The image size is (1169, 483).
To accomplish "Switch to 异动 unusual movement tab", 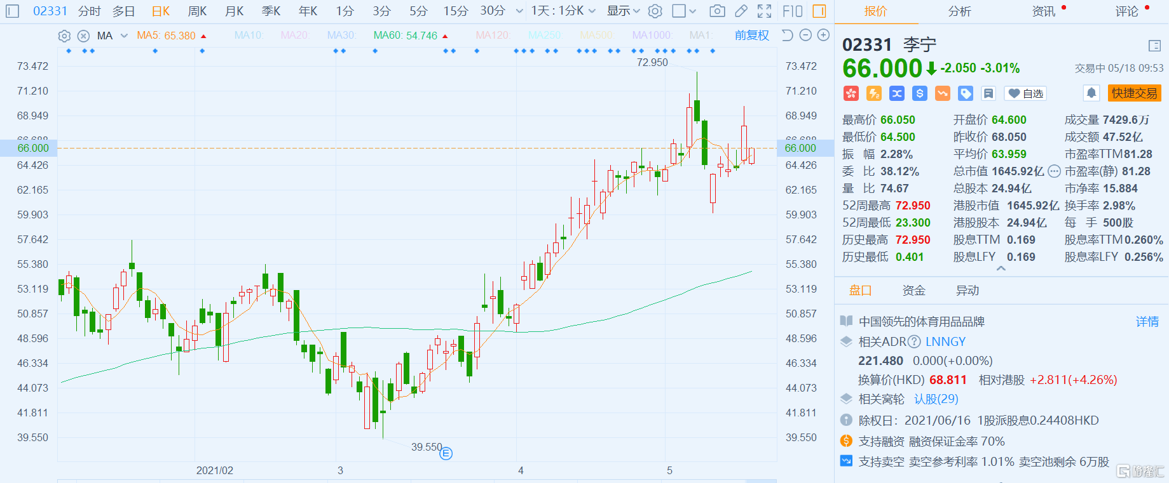I will 967,290.
